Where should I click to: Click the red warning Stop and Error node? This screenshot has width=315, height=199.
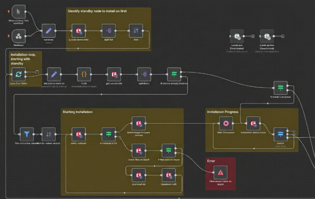click(x=220, y=172)
